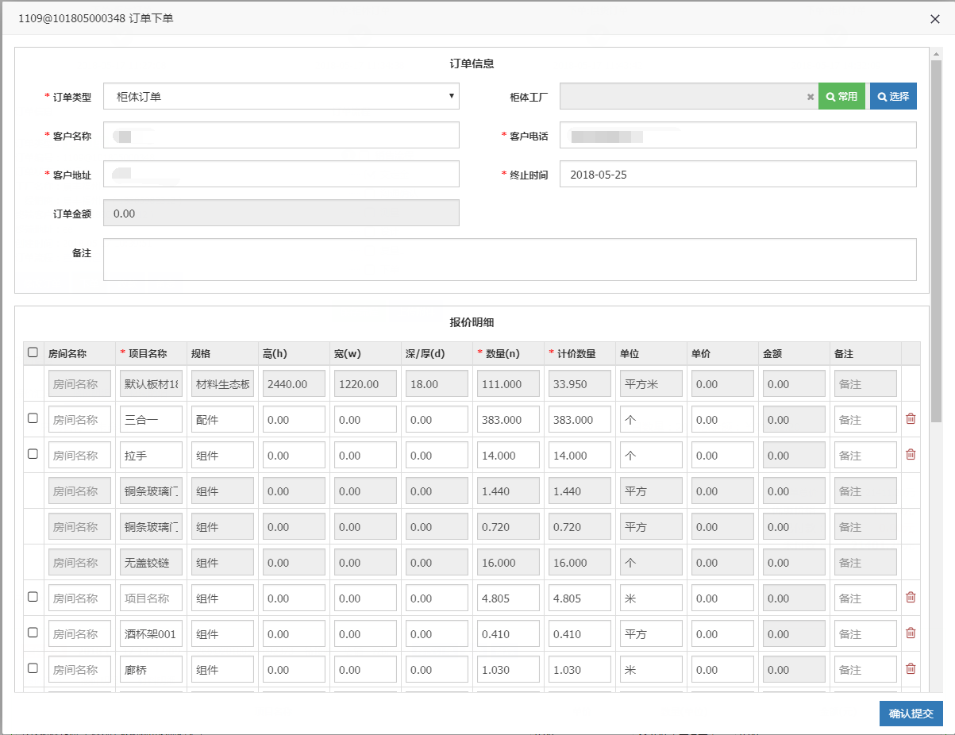Viewport: 955px width, 735px height.
Task: Toggle the select-all checkbox in table header
Action: tap(33, 353)
